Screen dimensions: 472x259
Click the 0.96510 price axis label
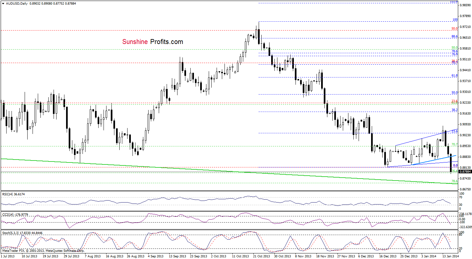click(x=466, y=38)
